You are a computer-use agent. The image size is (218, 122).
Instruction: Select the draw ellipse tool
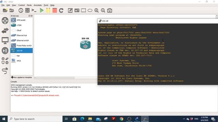click(x=90, y=11)
